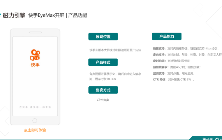This screenshot has height=140, width=222.
Task: Click the heading 快手EyeMax开屏 | 产品功能
Action: [58, 15]
